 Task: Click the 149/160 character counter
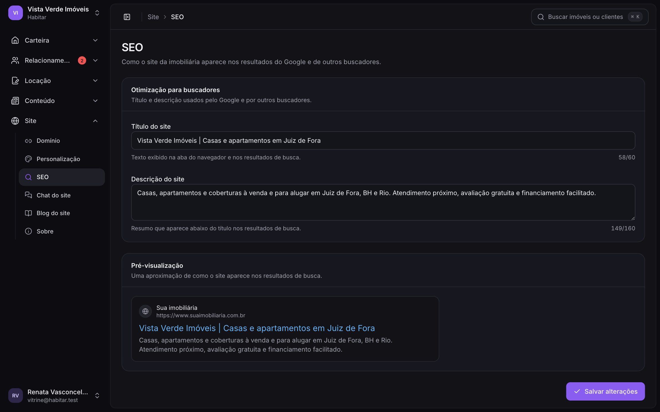pyautogui.click(x=623, y=228)
